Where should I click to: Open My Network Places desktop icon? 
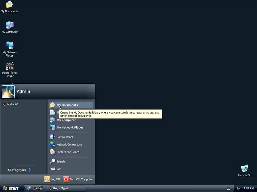click(10, 49)
